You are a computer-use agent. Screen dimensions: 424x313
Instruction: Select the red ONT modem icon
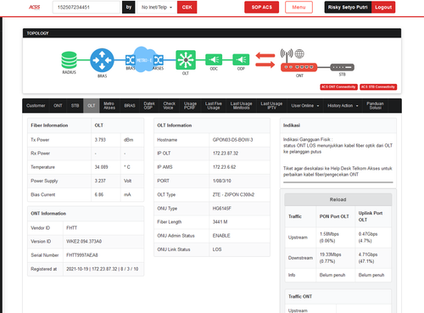(x=298, y=67)
